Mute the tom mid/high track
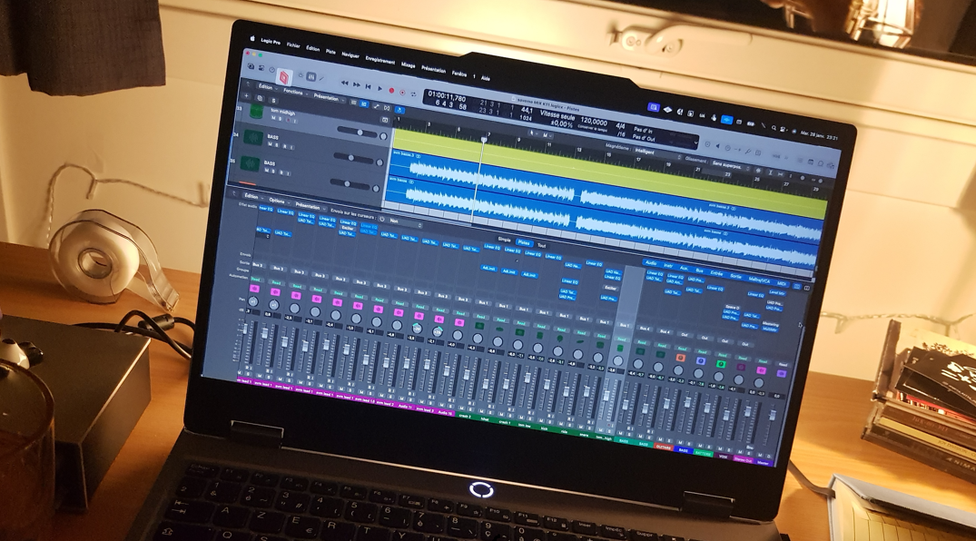 273,119
